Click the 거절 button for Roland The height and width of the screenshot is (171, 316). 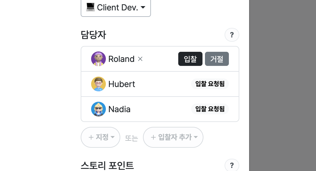pyautogui.click(x=217, y=59)
